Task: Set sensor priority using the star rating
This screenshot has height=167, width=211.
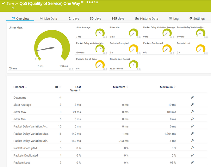Action: [x=92, y=2]
